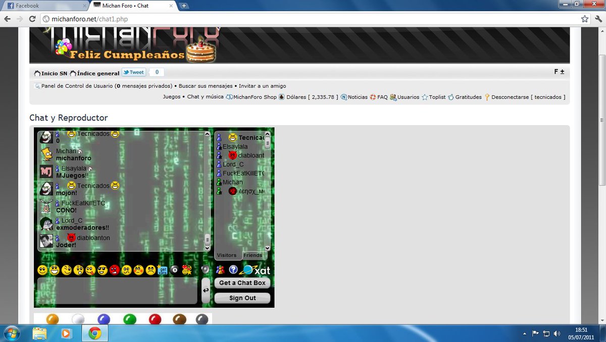Open Windows Explorer from the taskbar
606x342 pixels.
click(x=39, y=333)
